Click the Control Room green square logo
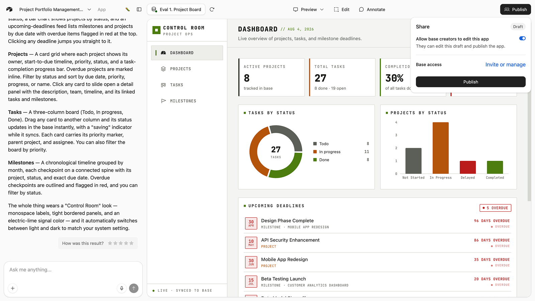 coord(156,30)
